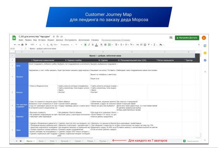Click the functions sigma icon
This screenshot has height=148, width=218.
pyautogui.click(x=154, y=45)
